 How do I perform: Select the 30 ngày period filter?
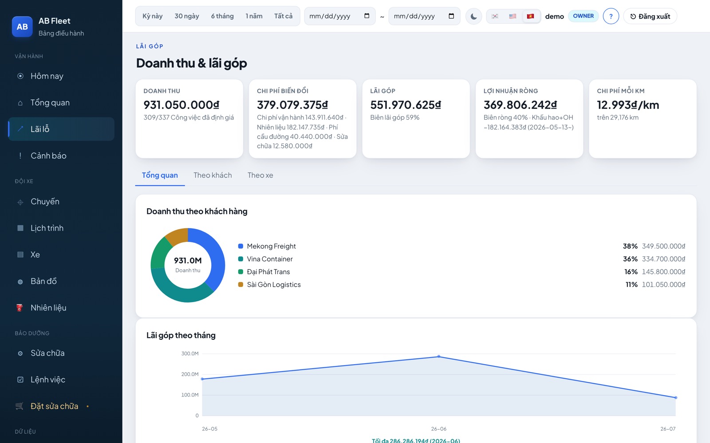pyautogui.click(x=187, y=16)
